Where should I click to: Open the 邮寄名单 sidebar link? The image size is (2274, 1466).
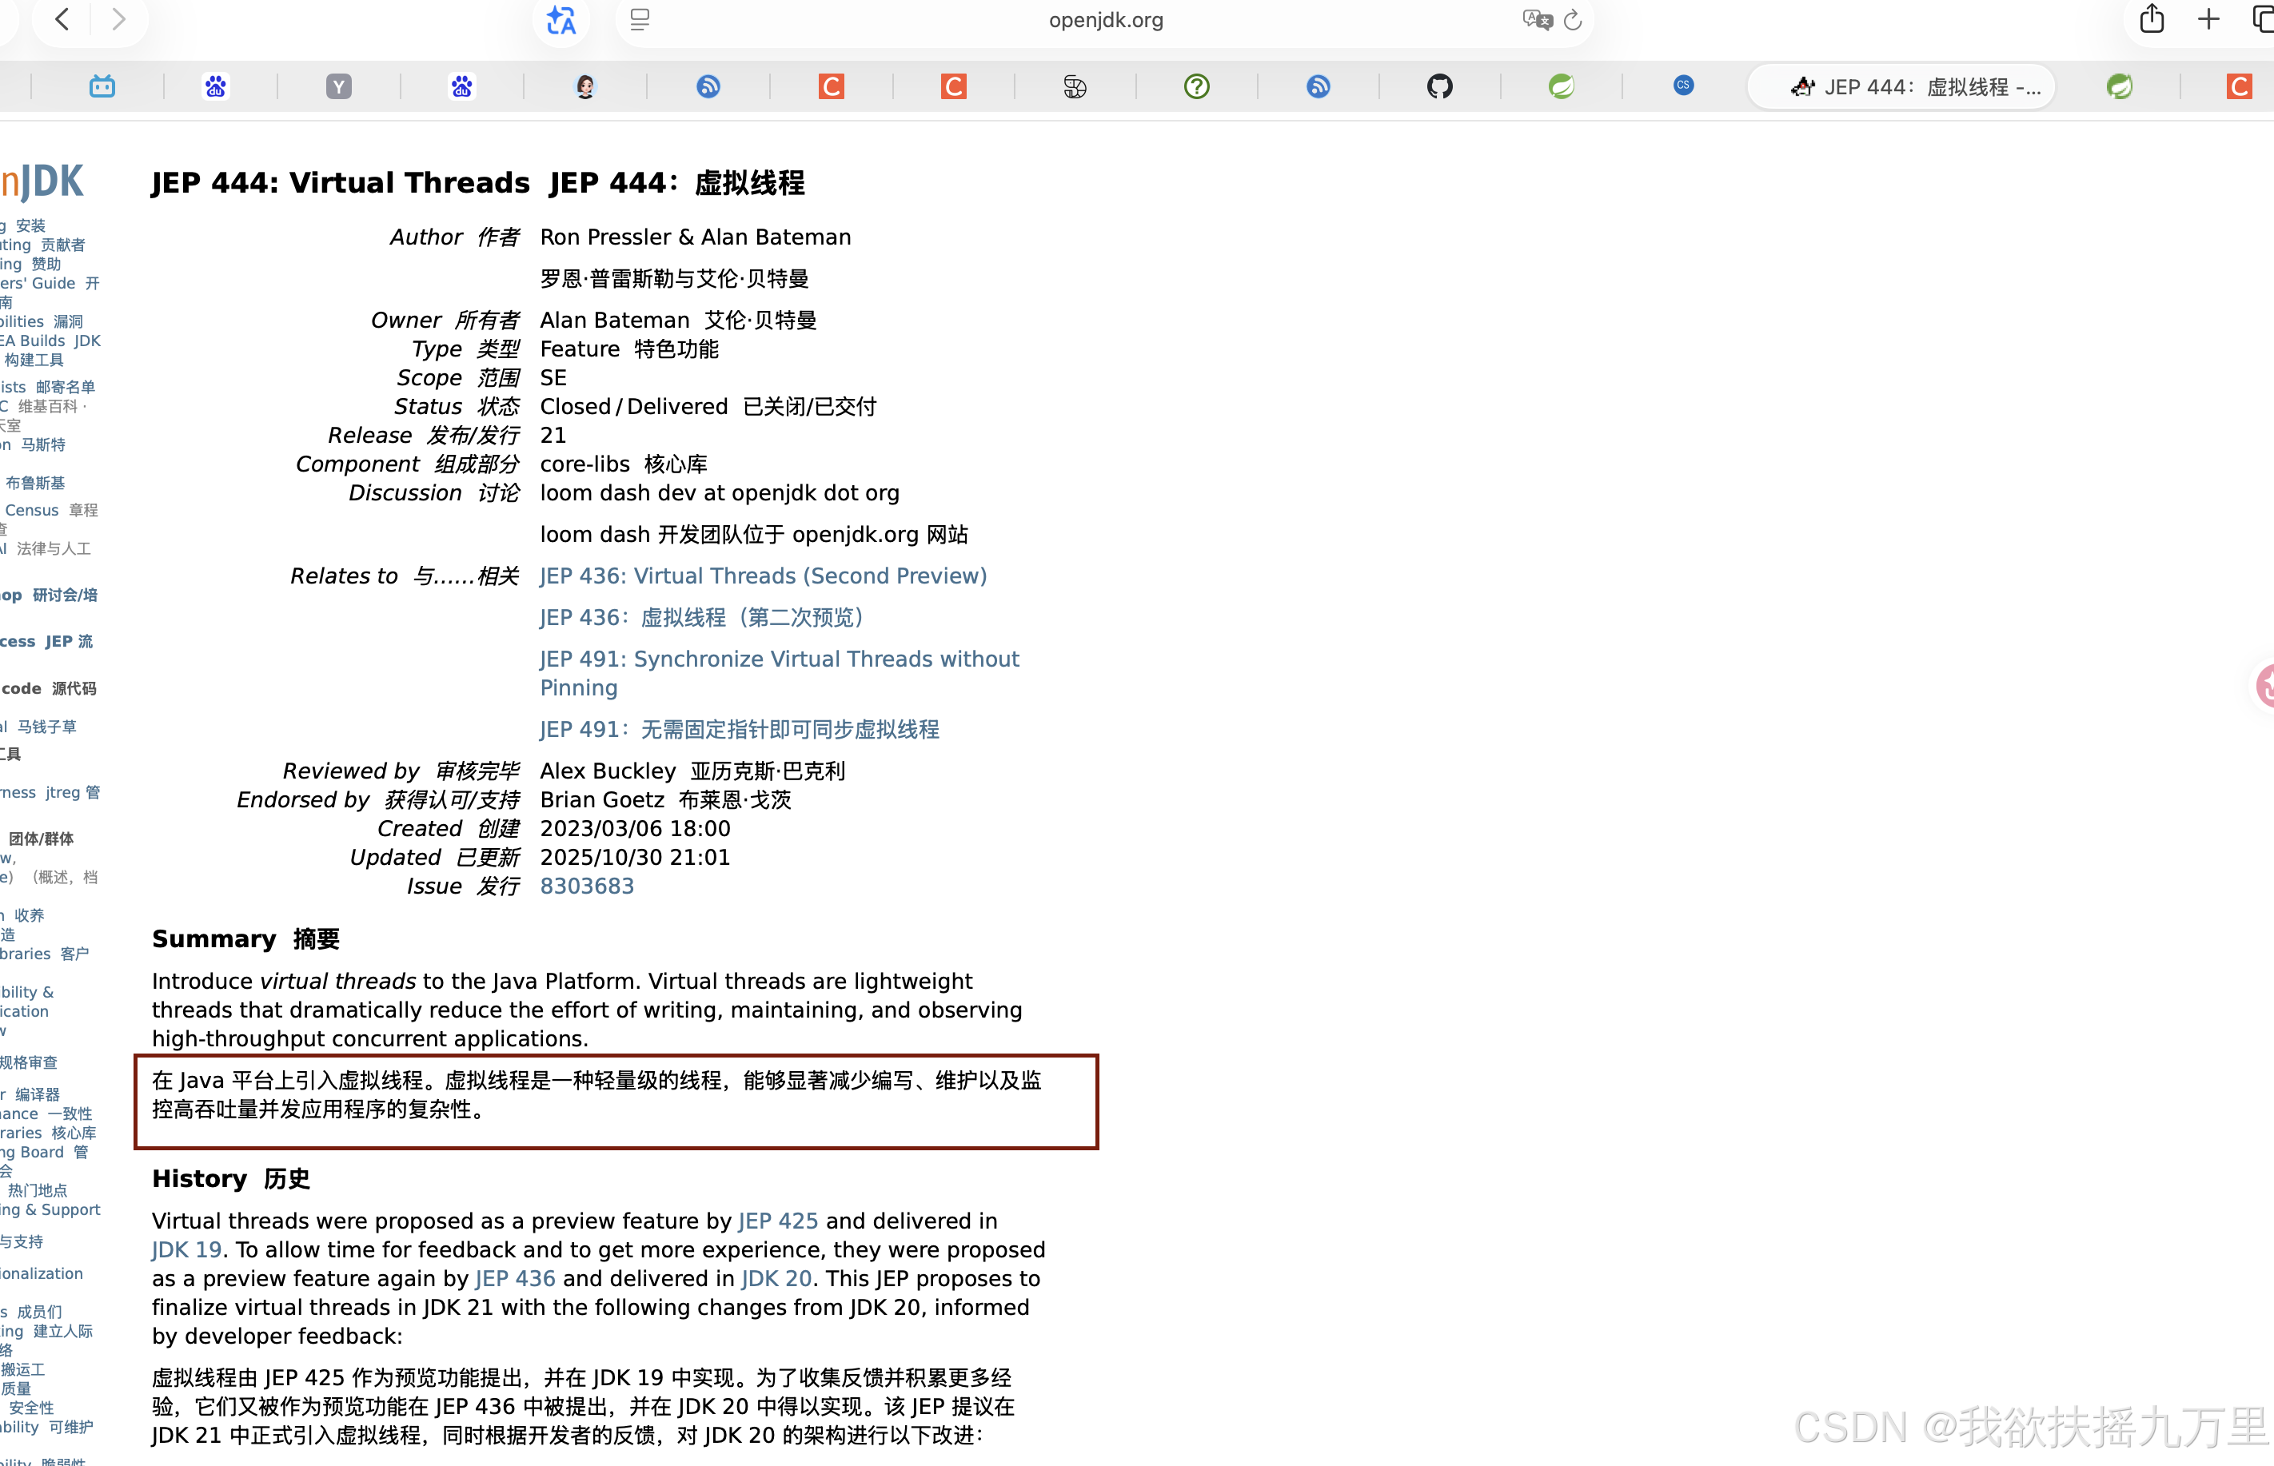(x=66, y=387)
